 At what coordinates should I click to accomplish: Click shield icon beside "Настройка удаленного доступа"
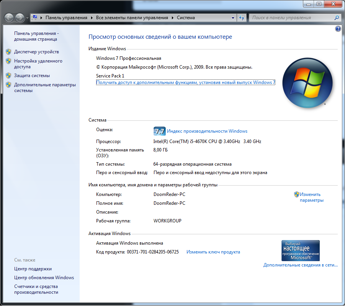tap(8, 61)
